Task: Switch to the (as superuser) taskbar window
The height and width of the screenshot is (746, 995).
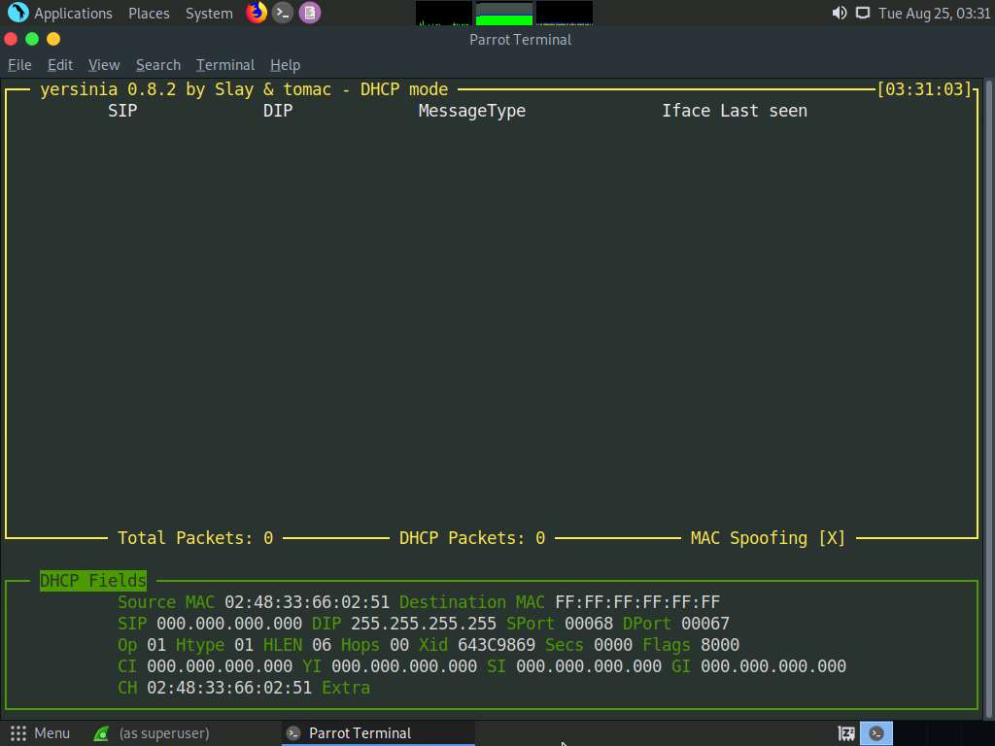Action: point(153,733)
